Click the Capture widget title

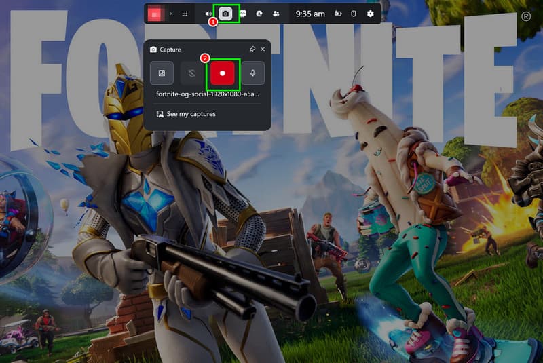(170, 50)
